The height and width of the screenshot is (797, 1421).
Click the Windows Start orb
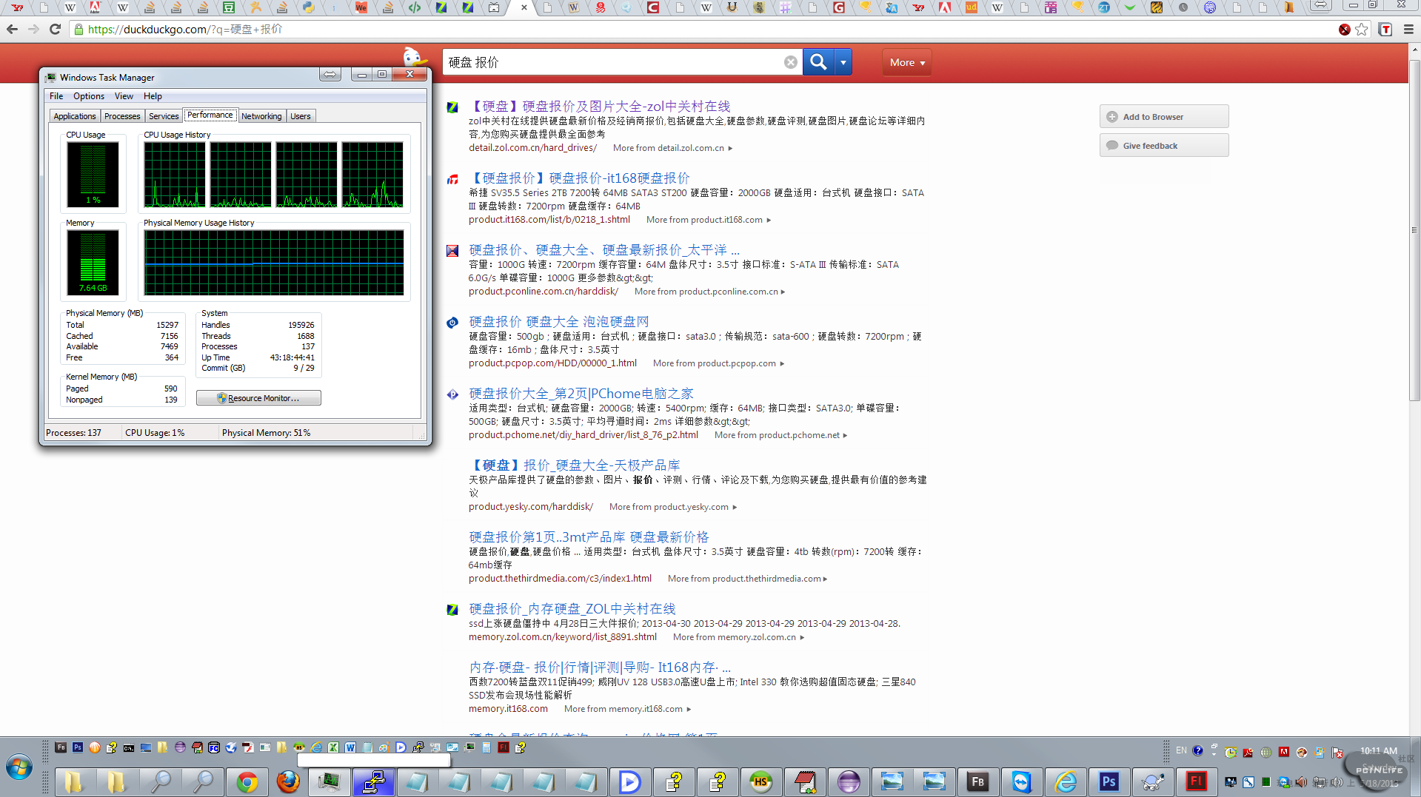pyautogui.click(x=19, y=767)
